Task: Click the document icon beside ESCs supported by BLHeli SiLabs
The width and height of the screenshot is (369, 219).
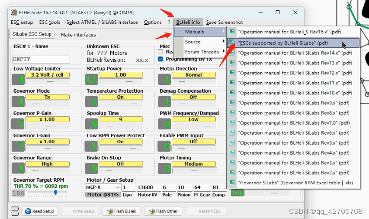Action: 232,42
